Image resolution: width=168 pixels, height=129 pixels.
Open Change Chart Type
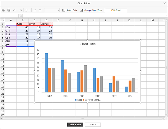(91, 10)
